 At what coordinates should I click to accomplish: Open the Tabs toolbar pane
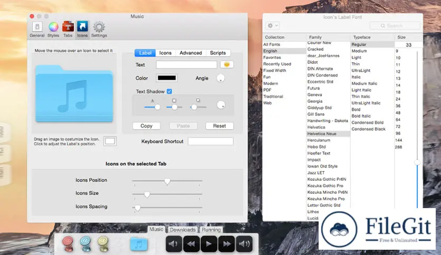[68, 30]
